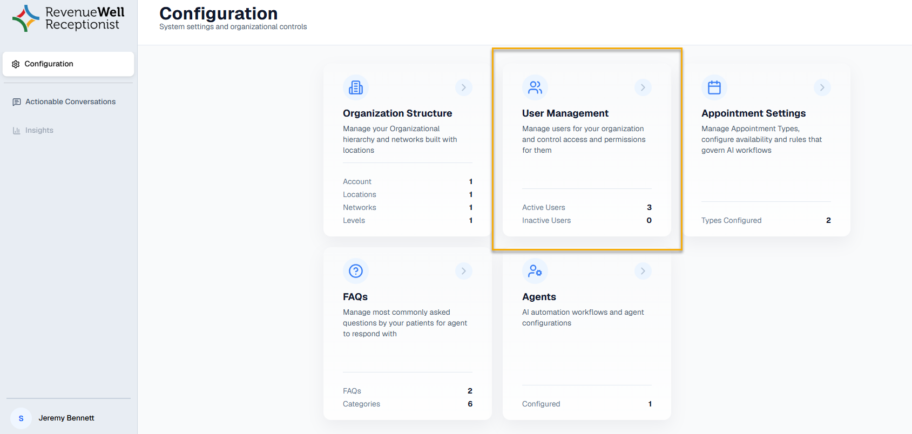Click the Agents card title
This screenshot has height=434, width=912.
point(539,297)
